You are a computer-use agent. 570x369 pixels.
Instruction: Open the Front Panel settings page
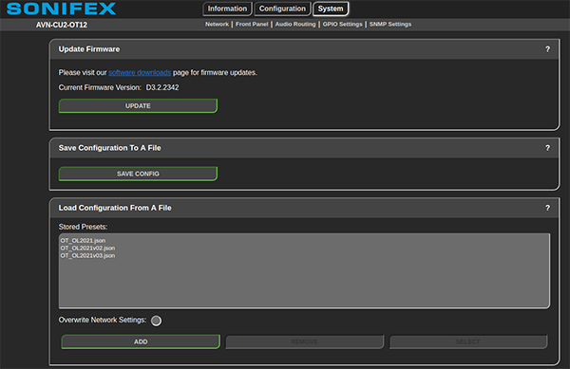tap(252, 25)
